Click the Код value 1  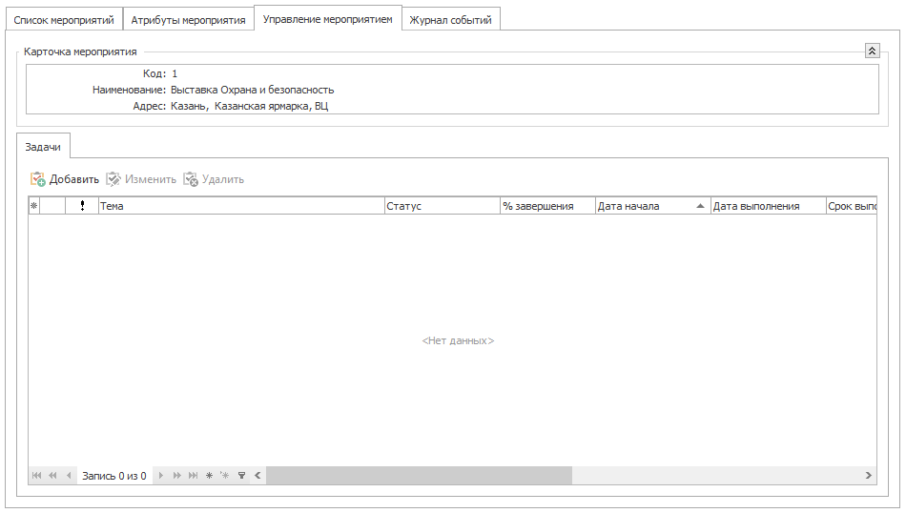coord(175,73)
